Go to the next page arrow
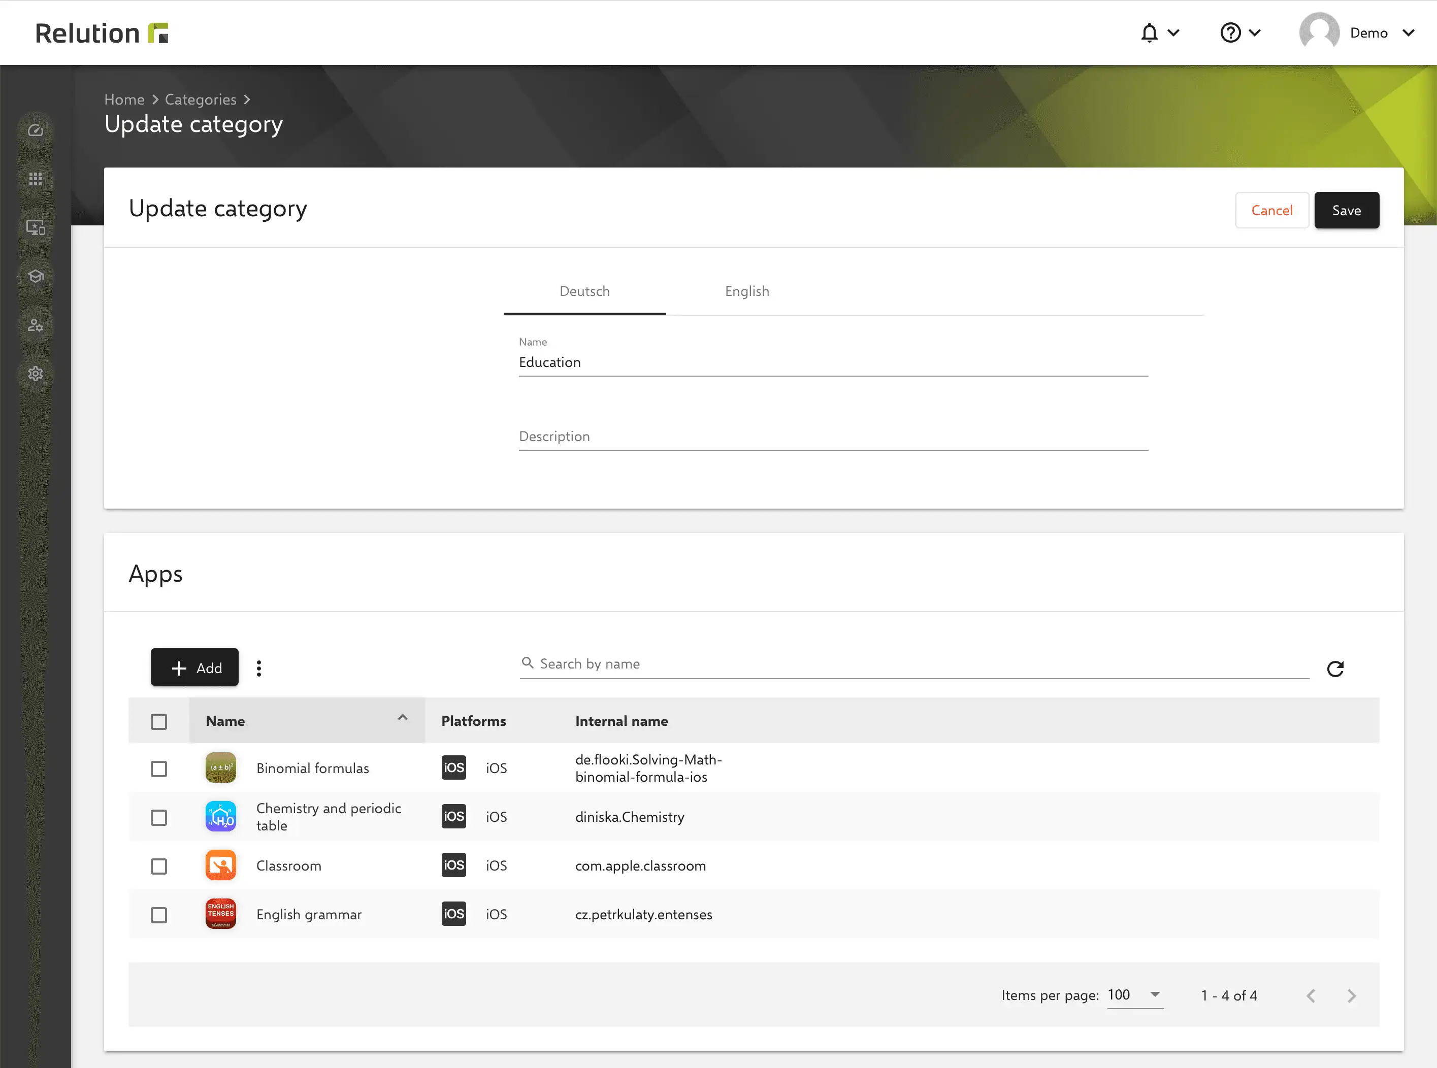The height and width of the screenshot is (1068, 1437). coord(1352,996)
